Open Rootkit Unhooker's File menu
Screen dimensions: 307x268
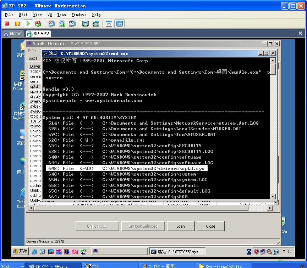[x=32, y=51]
